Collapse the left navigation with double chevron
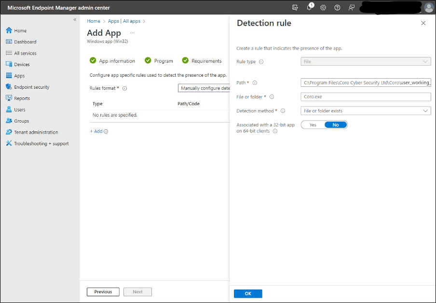The height and width of the screenshot is (303, 436). [x=75, y=19]
